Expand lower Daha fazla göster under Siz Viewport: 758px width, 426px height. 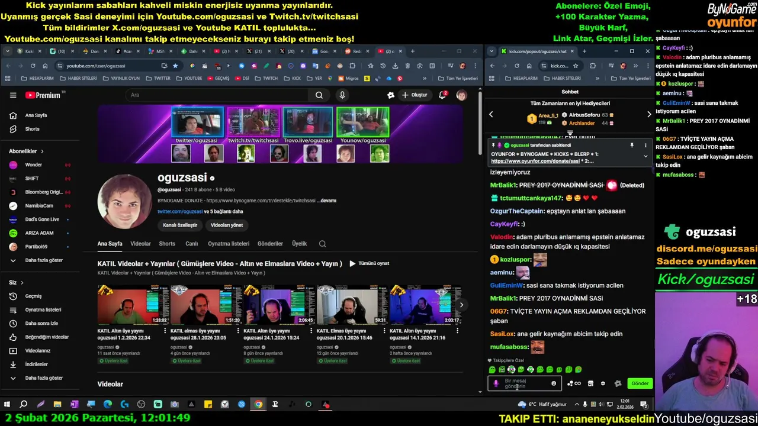tap(39, 378)
